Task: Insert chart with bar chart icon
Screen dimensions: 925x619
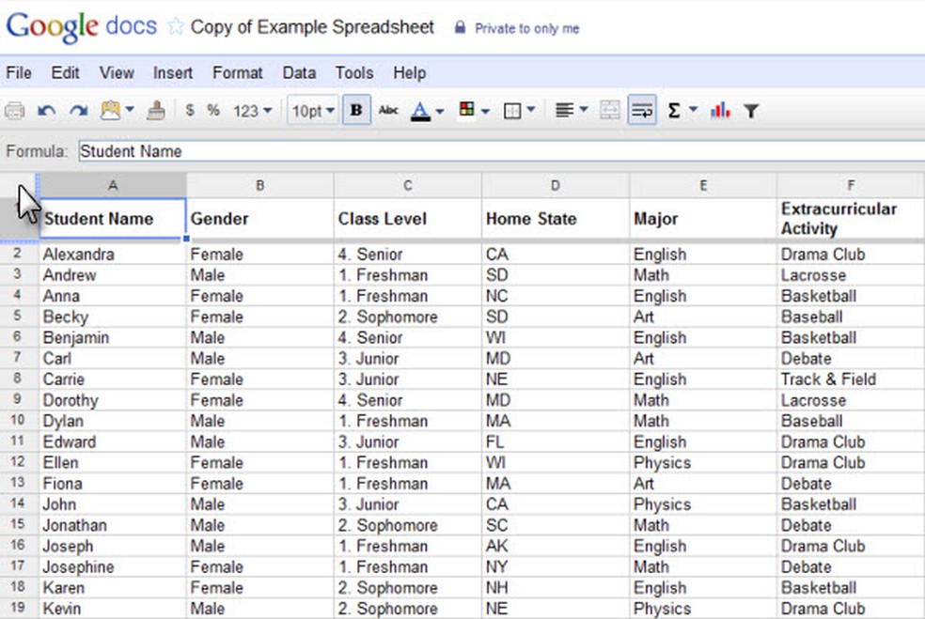Action: 720,110
